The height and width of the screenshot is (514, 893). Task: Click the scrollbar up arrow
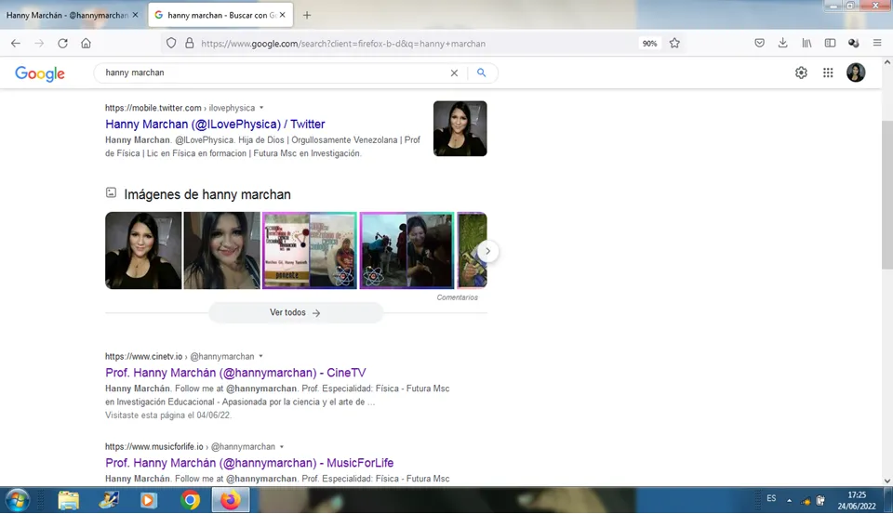click(886, 61)
